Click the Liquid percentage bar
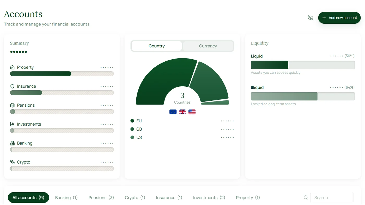The image size is (365, 205). 303,65
